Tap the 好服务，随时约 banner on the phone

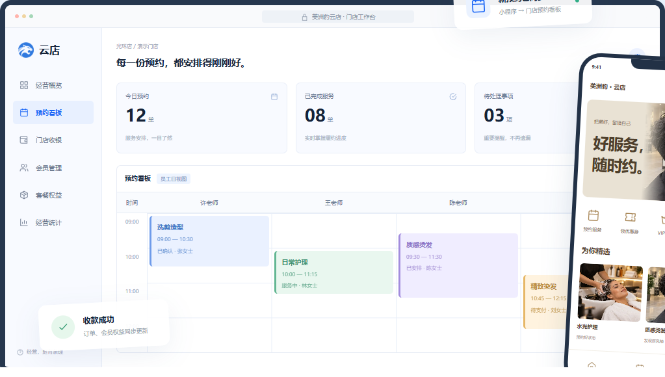point(623,149)
